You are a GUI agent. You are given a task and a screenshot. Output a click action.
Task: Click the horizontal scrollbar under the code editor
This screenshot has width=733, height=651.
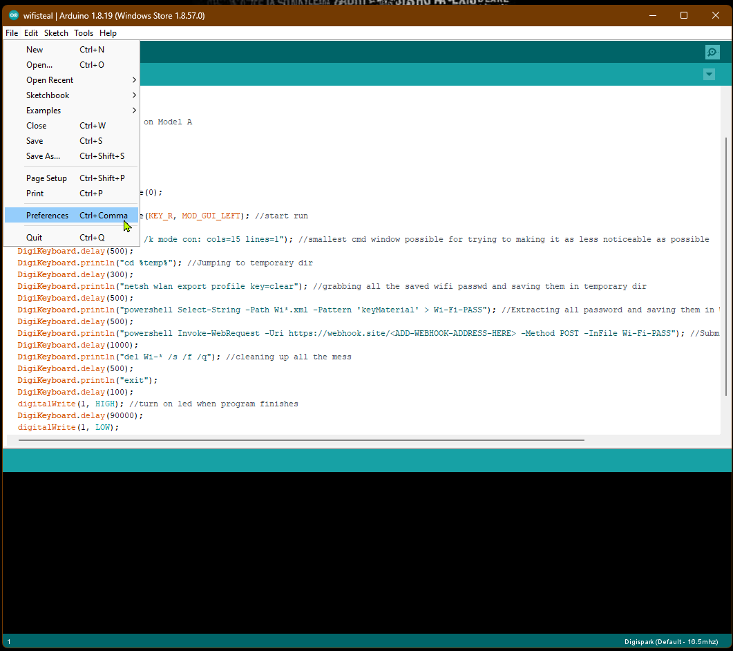click(x=301, y=440)
